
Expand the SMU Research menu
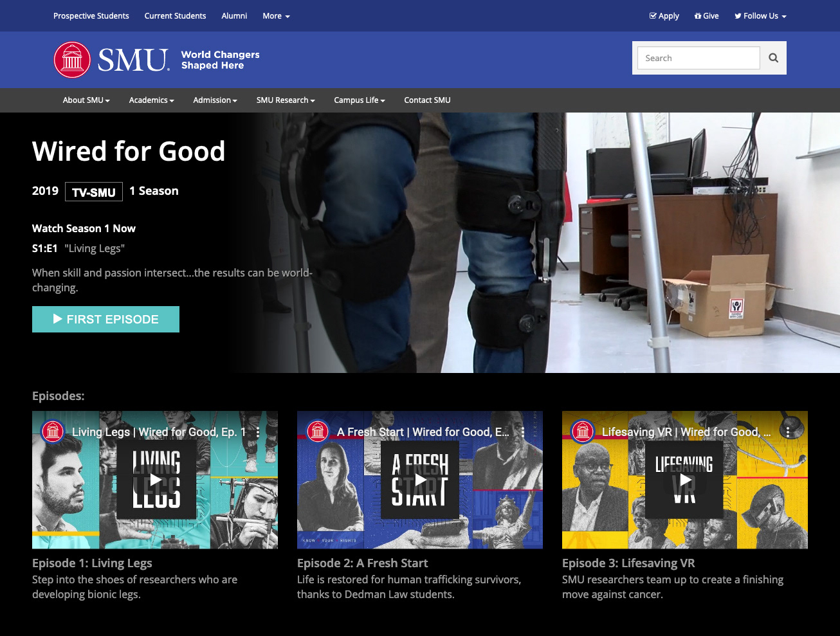pos(286,100)
